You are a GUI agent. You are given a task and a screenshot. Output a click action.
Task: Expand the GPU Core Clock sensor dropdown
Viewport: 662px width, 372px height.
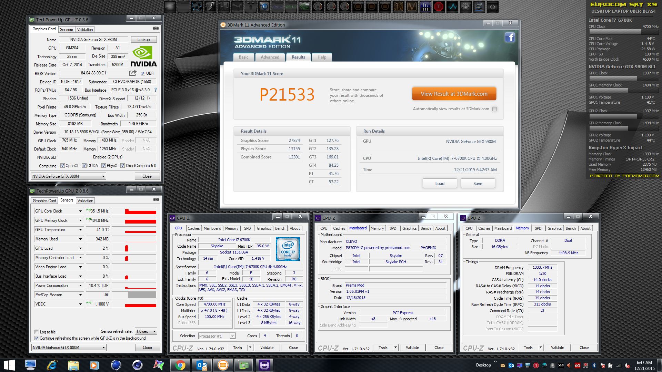tap(80, 211)
